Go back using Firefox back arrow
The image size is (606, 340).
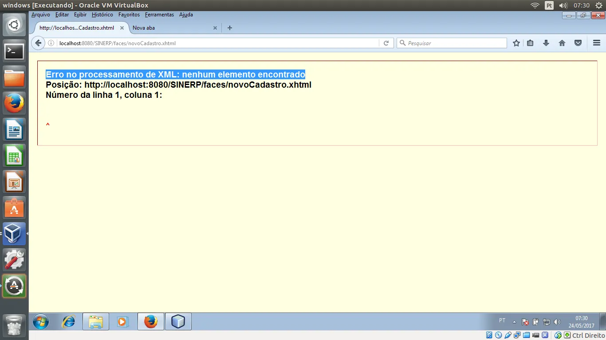coord(38,43)
